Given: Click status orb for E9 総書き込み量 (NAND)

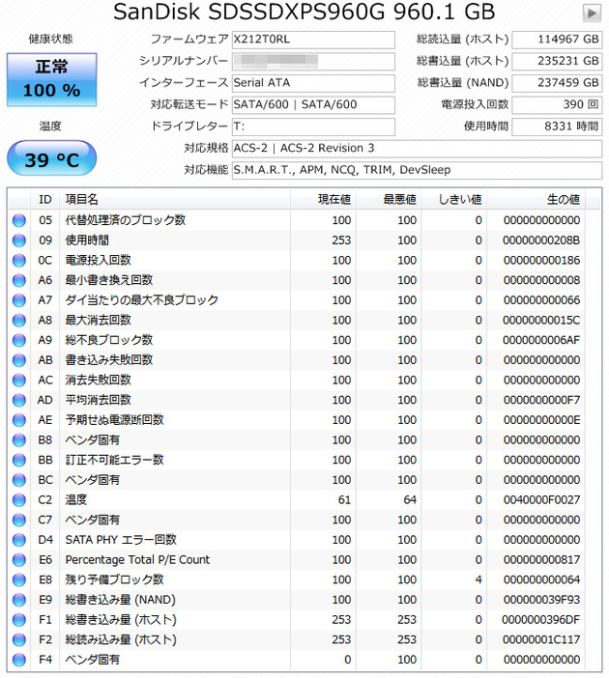Looking at the screenshot, I should (x=19, y=600).
